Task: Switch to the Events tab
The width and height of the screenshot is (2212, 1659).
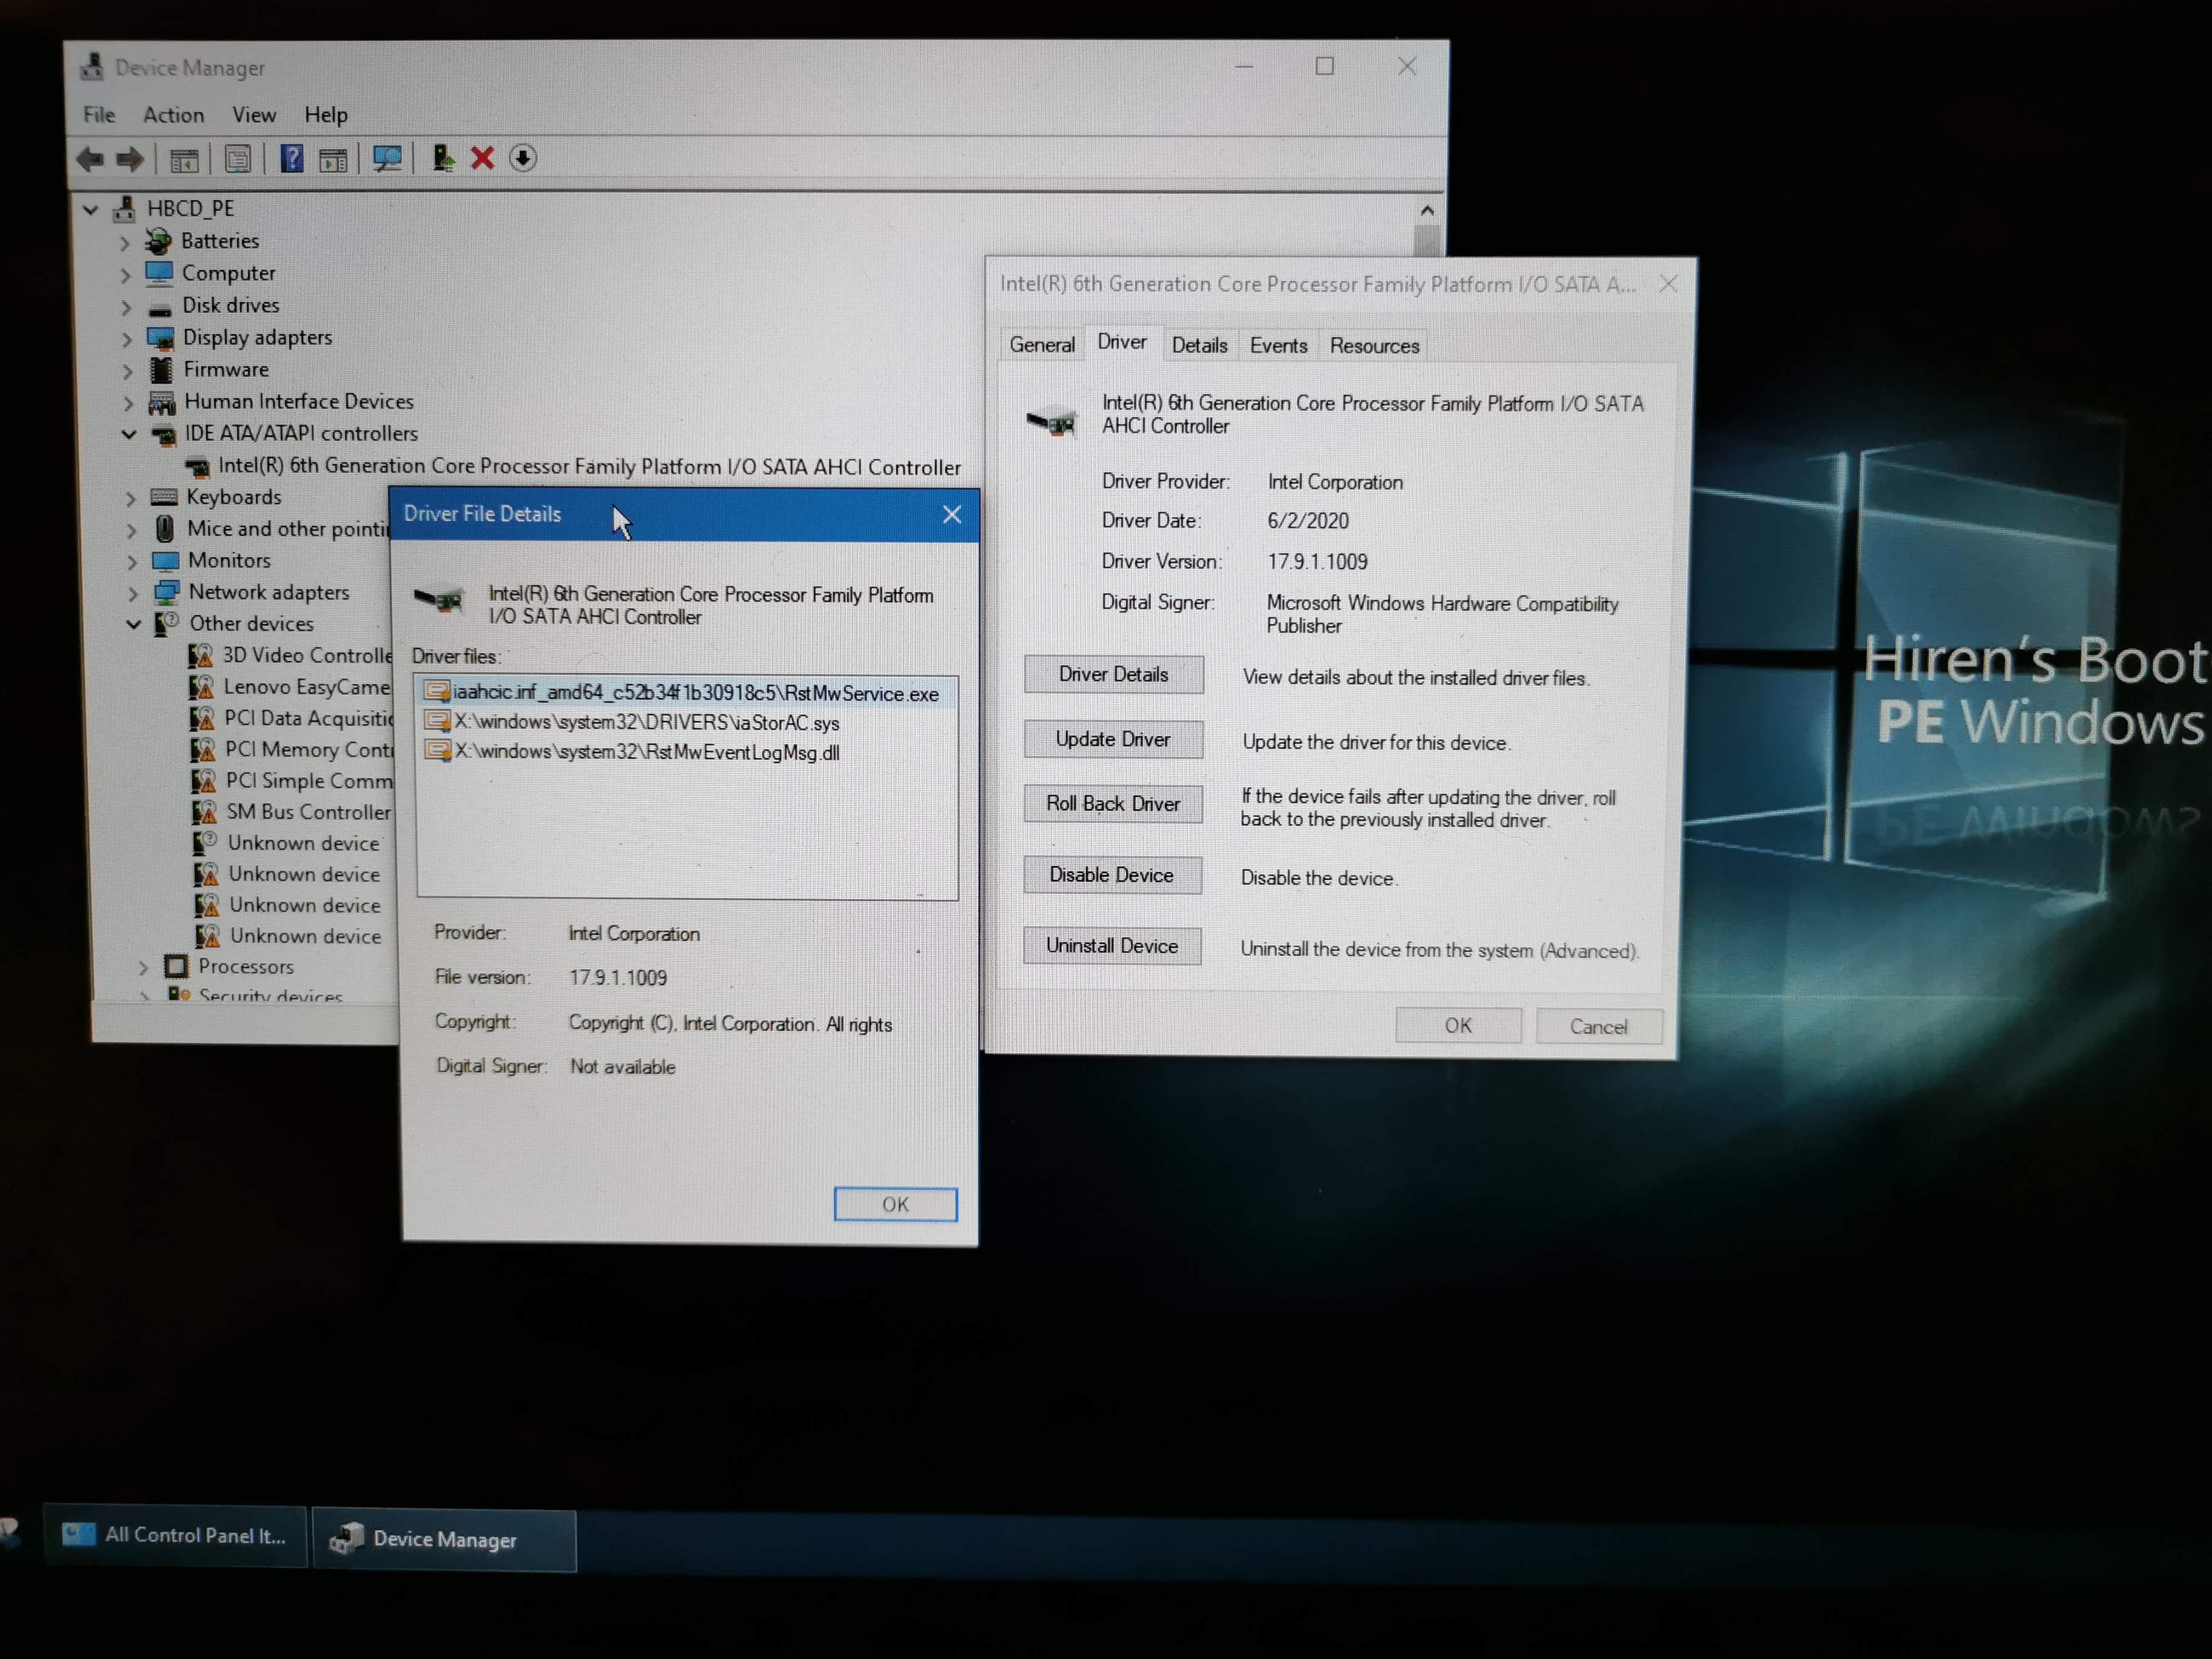Action: [1278, 346]
